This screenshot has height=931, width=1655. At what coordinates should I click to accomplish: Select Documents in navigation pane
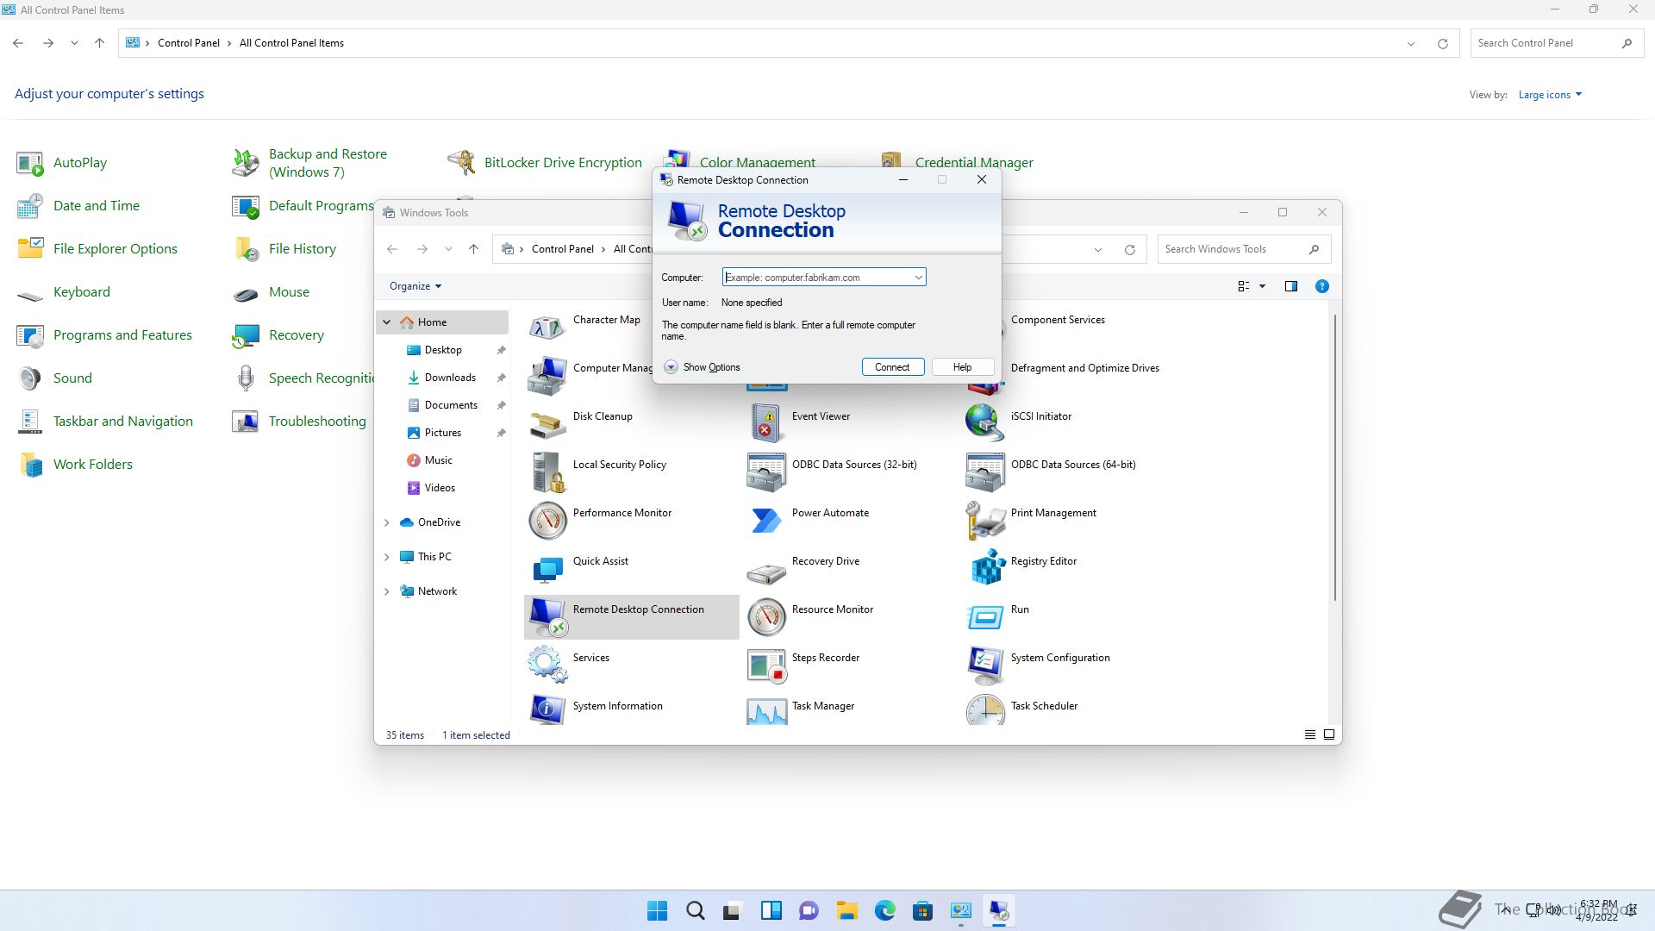point(451,405)
